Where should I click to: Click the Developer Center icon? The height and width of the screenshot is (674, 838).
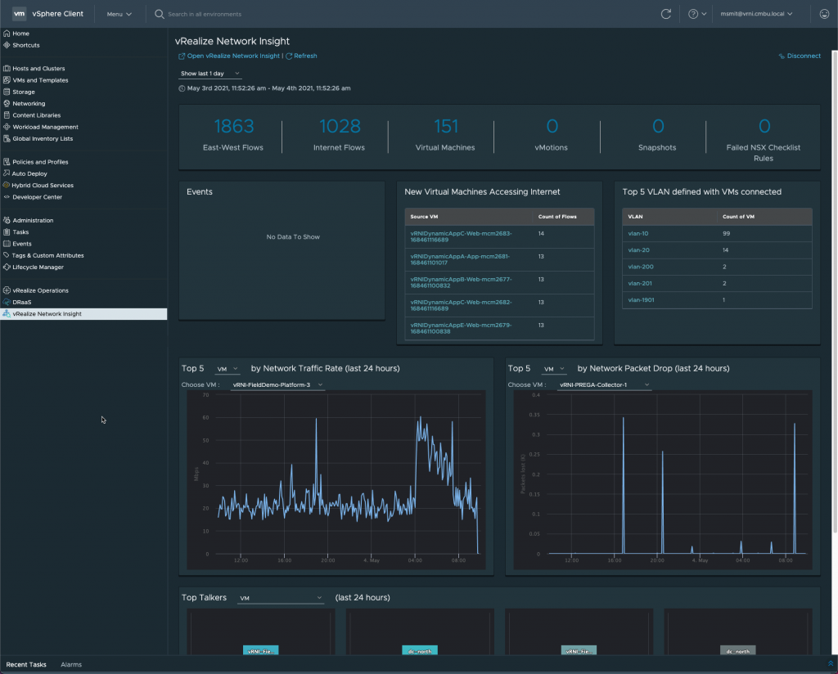pyautogui.click(x=7, y=197)
